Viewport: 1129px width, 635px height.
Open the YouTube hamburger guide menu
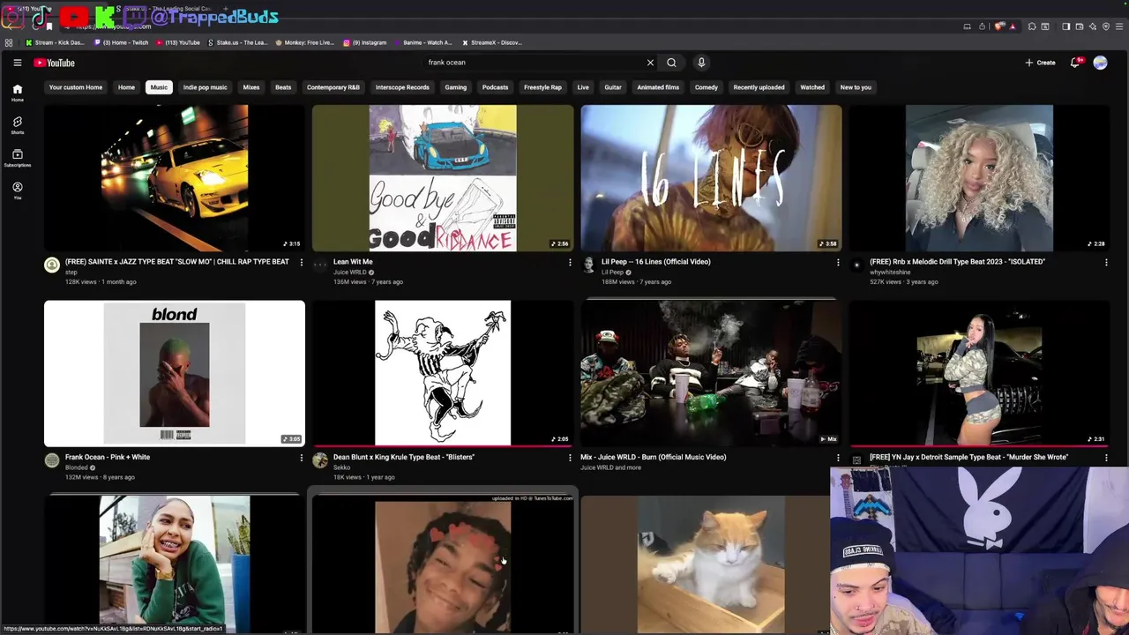(x=17, y=63)
